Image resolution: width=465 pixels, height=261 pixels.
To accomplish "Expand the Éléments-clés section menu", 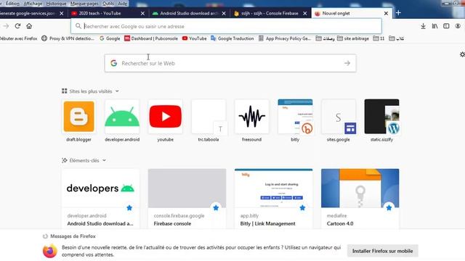I will [104, 160].
